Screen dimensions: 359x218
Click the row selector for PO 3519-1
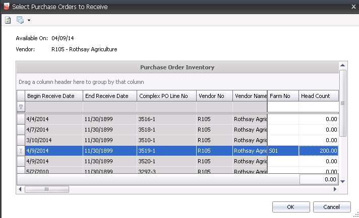coord(21,150)
